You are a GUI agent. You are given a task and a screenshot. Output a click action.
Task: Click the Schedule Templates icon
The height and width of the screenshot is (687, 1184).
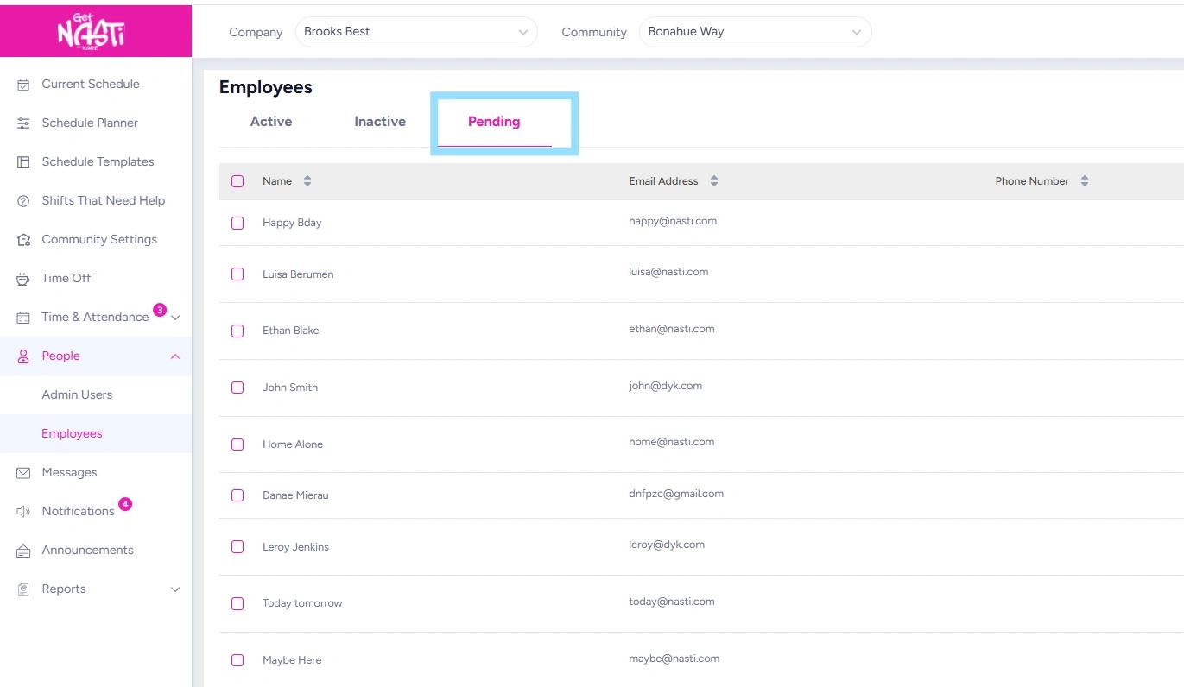point(23,162)
